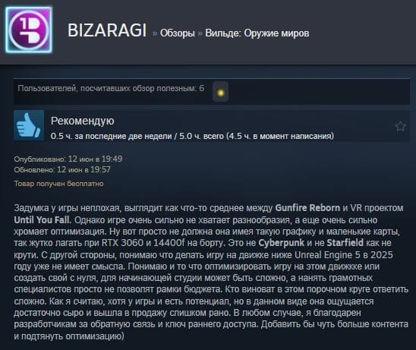
Task: Open the Вильде: Оружие миров game link
Action: 257,33
